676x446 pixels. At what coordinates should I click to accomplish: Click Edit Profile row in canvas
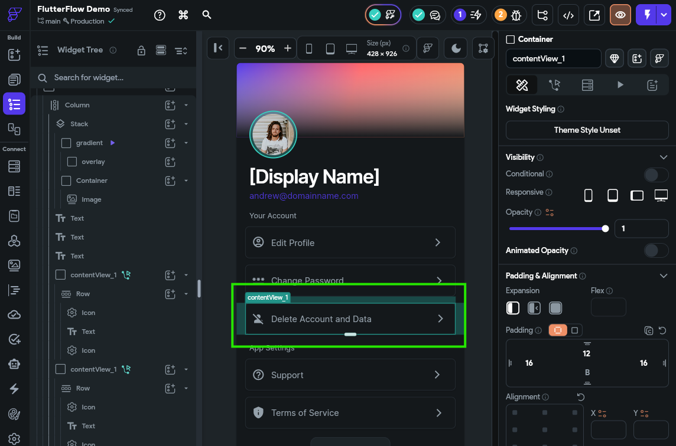tap(350, 243)
